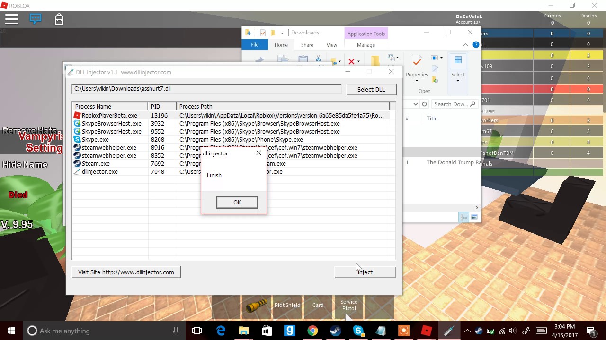Open Explorer Help question mark icon
The image size is (606, 340).
(x=476, y=45)
